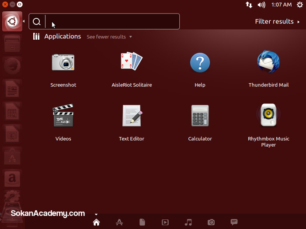Image resolution: width=306 pixels, height=229 pixels.
Task: Switch to the Applications lens
Action: click(x=119, y=222)
